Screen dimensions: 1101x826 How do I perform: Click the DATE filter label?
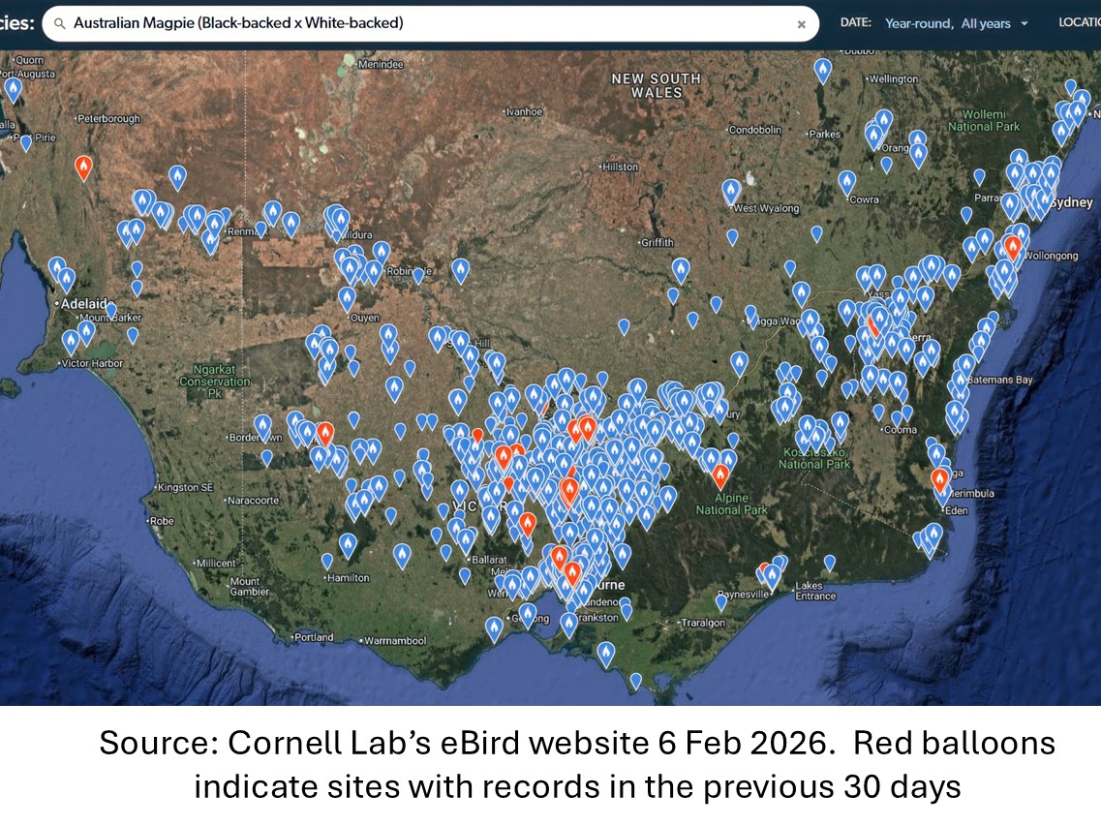point(856,22)
